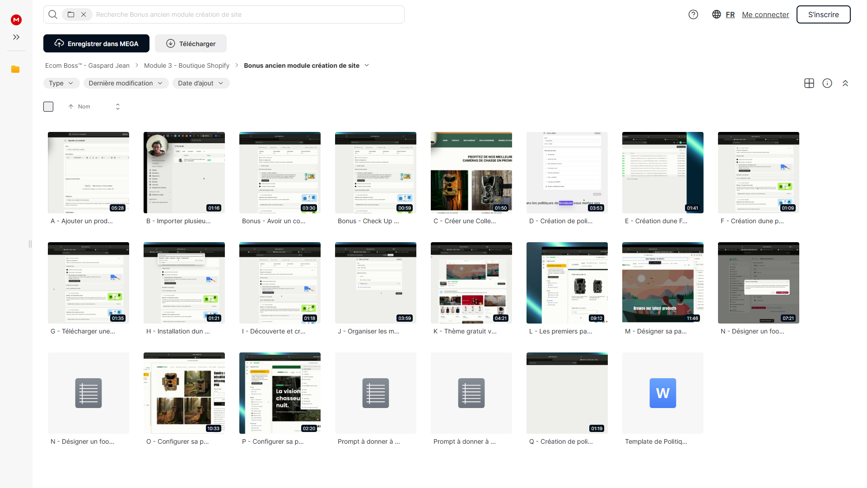Go to Ecom Boss - Gaspard Jean breadcrumb
The width and height of the screenshot is (867, 488).
pyautogui.click(x=87, y=66)
